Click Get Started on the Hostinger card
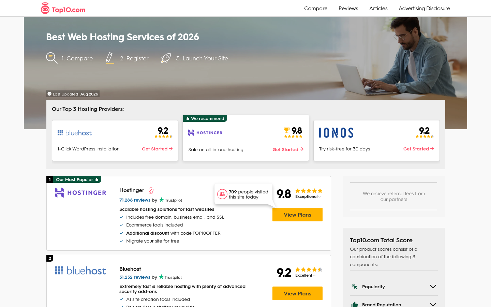Image resolution: width=491 pixels, height=307 pixels. [x=288, y=149]
